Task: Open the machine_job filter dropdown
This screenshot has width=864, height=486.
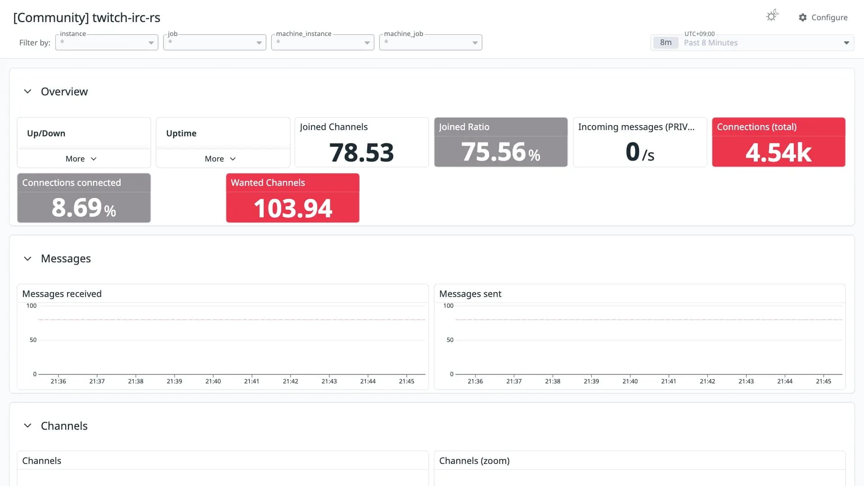Action: (431, 42)
